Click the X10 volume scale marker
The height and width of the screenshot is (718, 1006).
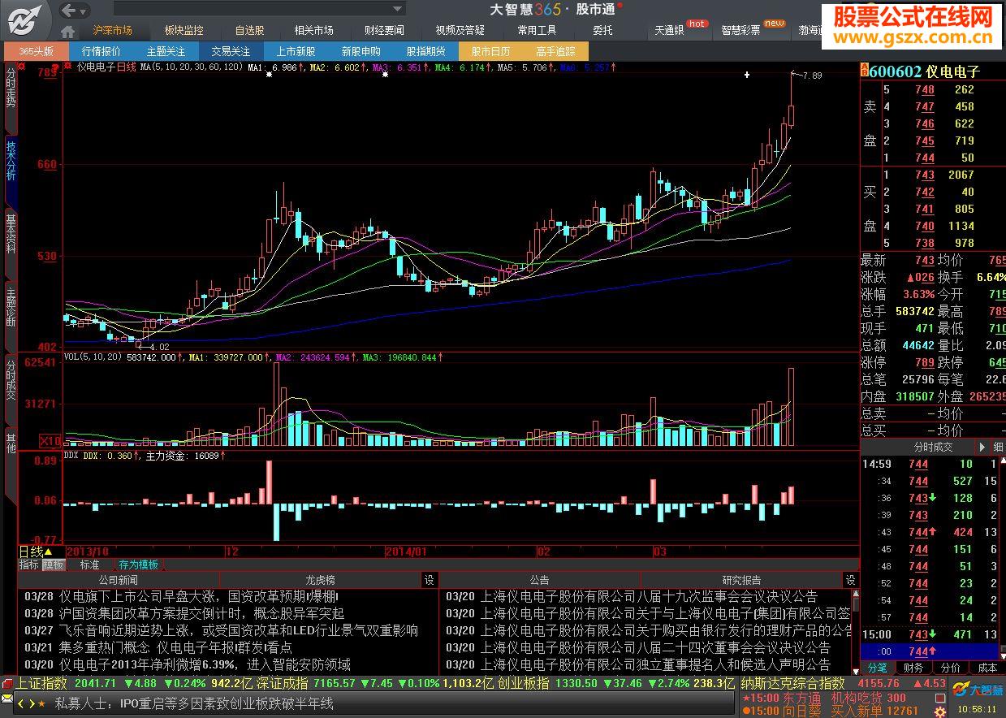[51, 441]
